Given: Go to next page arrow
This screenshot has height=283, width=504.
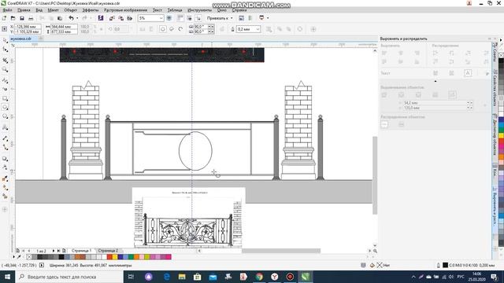Looking at the screenshot, I should 54,251.
